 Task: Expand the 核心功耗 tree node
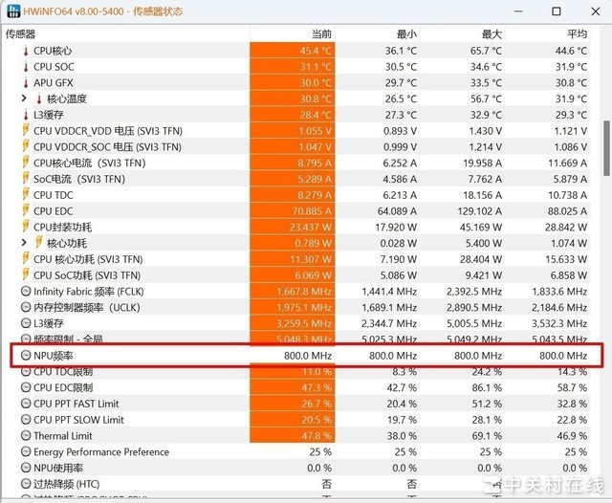tap(24, 243)
